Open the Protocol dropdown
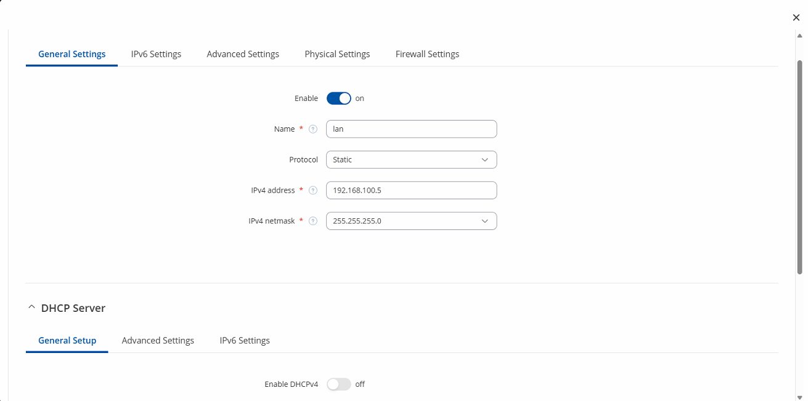This screenshot has width=808, height=401. [411, 159]
